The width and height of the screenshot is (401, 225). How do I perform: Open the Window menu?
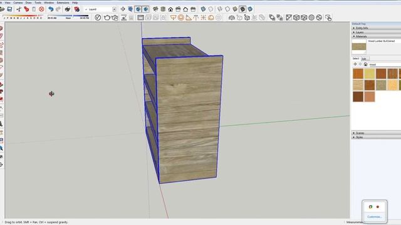click(49, 2)
